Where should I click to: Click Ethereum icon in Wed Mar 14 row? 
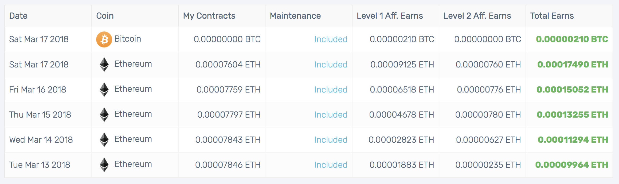104,140
